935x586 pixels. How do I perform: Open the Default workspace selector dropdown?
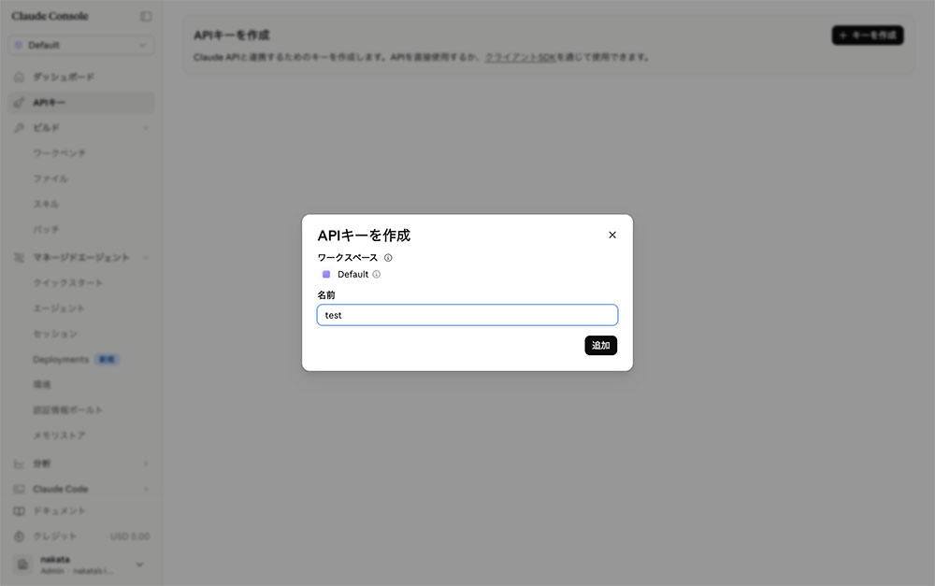click(x=81, y=45)
